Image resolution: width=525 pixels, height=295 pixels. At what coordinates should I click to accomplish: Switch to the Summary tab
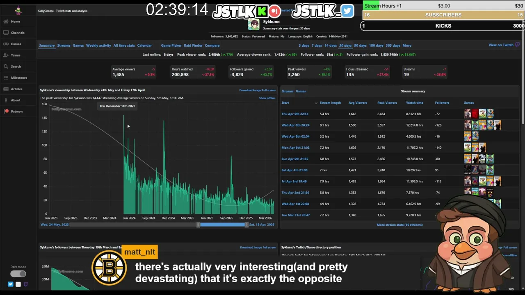(47, 45)
